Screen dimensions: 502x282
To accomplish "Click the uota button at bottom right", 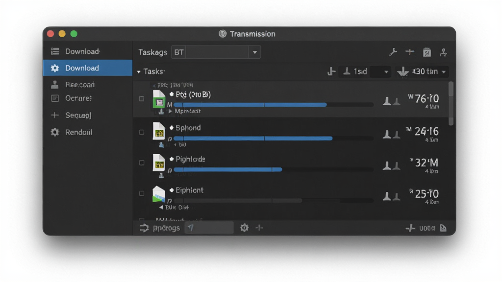I will pyautogui.click(x=427, y=228).
